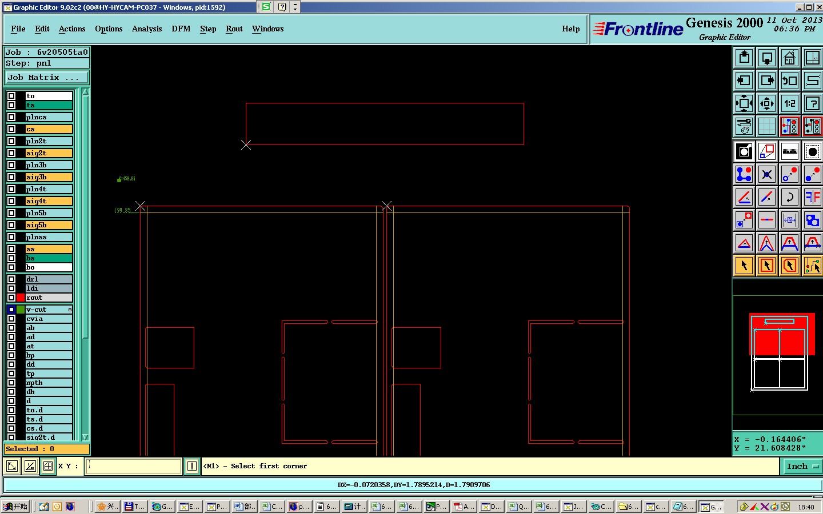823x514 pixels.
Task: Click the rotate arc arrow icon
Action: [x=790, y=197]
